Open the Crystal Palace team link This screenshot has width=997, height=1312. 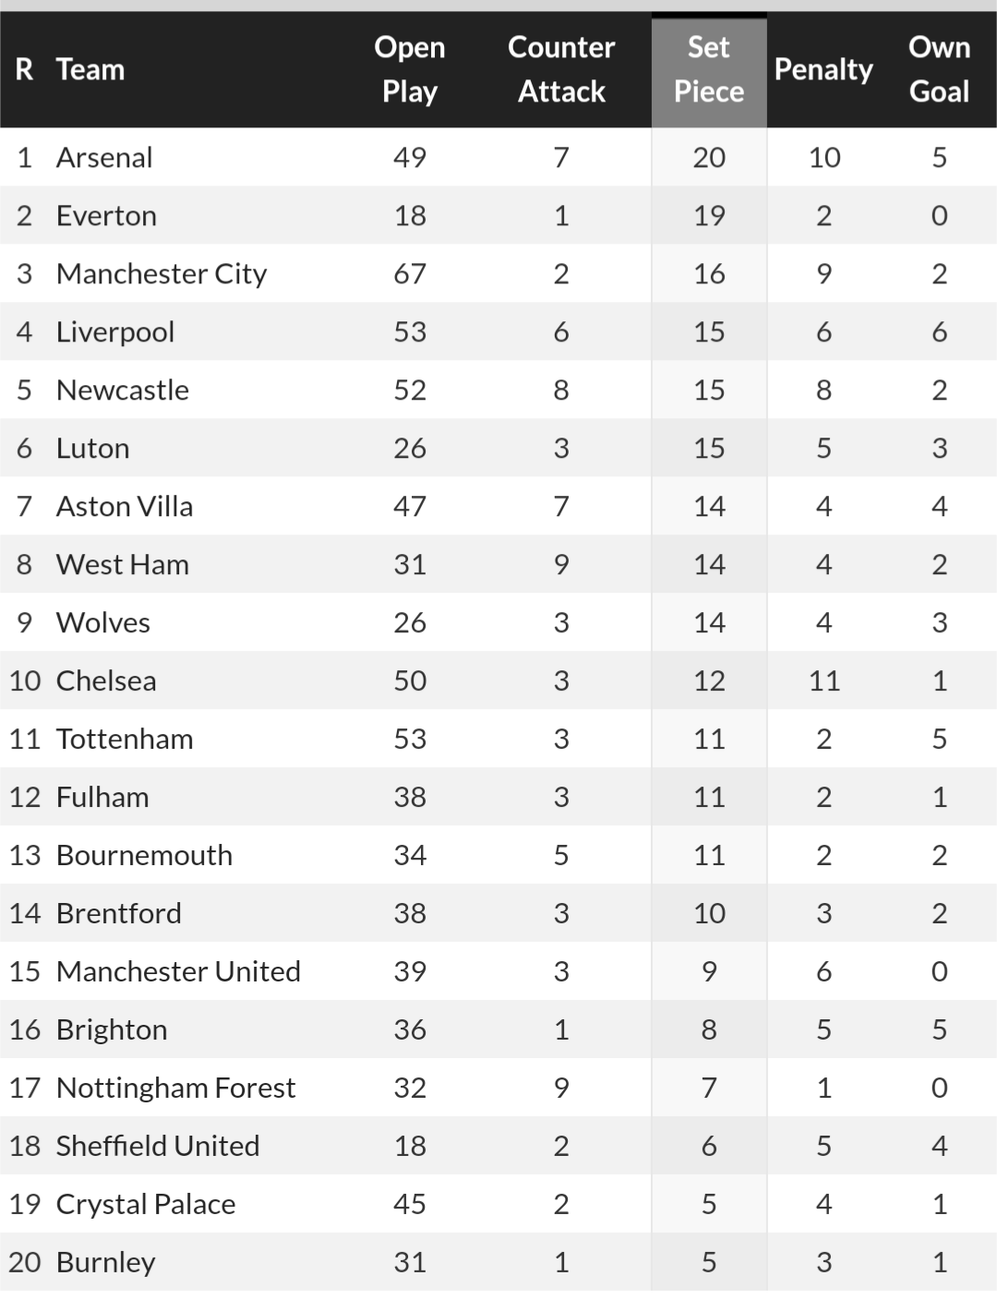tap(146, 1204)
